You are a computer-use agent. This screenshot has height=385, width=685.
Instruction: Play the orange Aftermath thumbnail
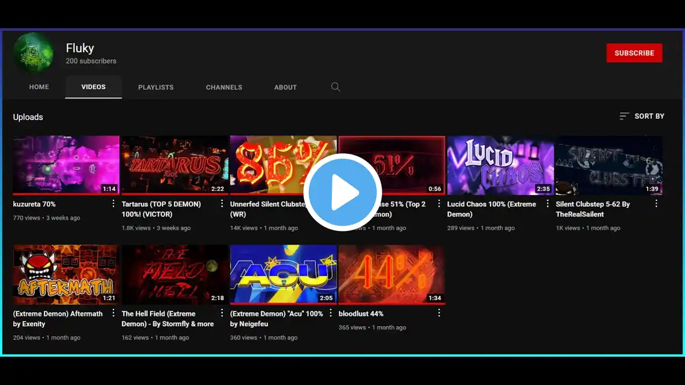66,275
